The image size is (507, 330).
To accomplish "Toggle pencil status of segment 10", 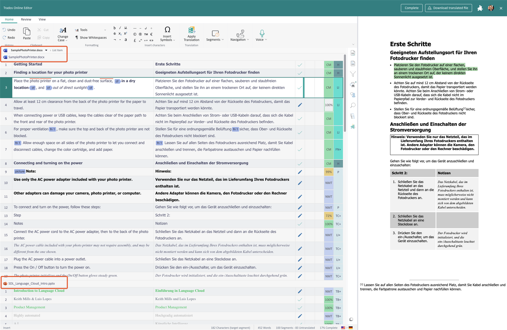I will (x=300, y=183).
